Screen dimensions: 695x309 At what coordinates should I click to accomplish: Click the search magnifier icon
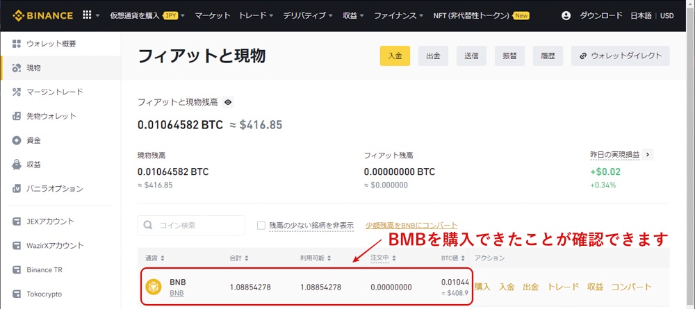(148, 226)
